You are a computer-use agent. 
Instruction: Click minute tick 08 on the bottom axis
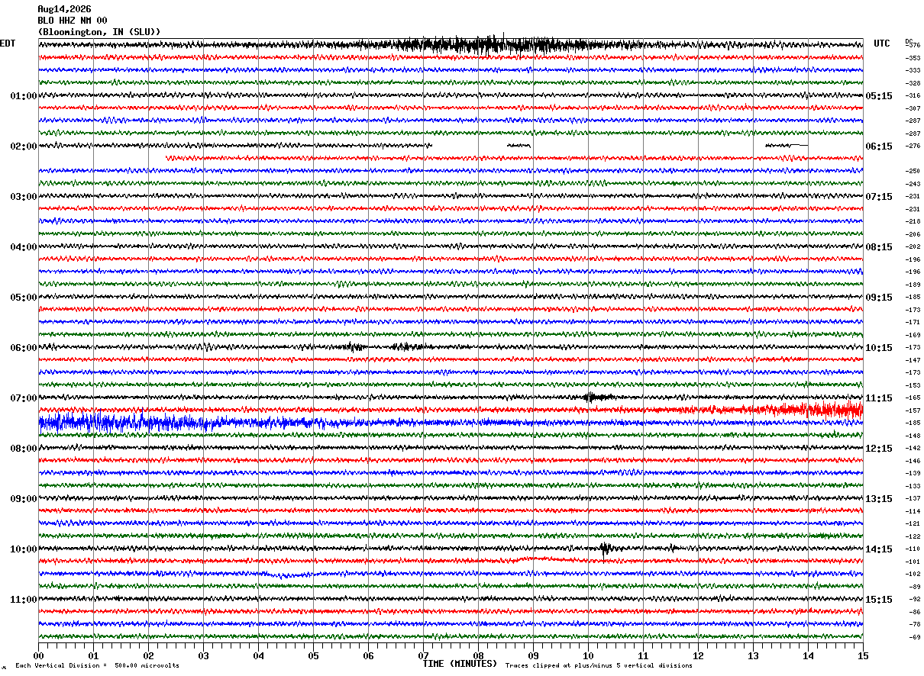point(478,655)
